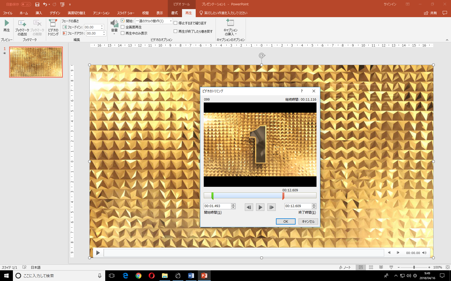Open the 開始 (Start) dropdown list
Screen dimensions: 451x281
(171, 21)
